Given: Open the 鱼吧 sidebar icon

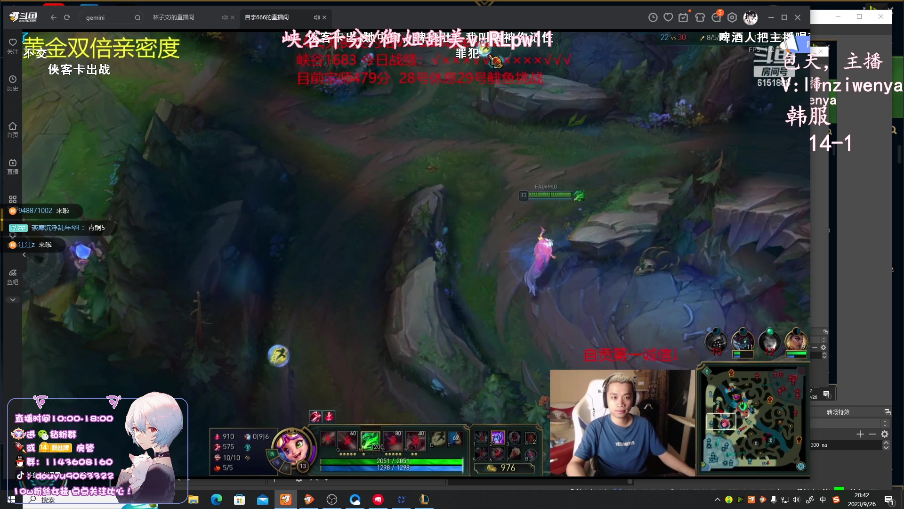Looking at the screenshot, I should (13, 277).
